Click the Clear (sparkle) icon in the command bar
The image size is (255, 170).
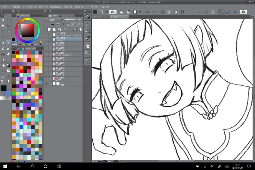pyautogui.click(x=162, y=12)
